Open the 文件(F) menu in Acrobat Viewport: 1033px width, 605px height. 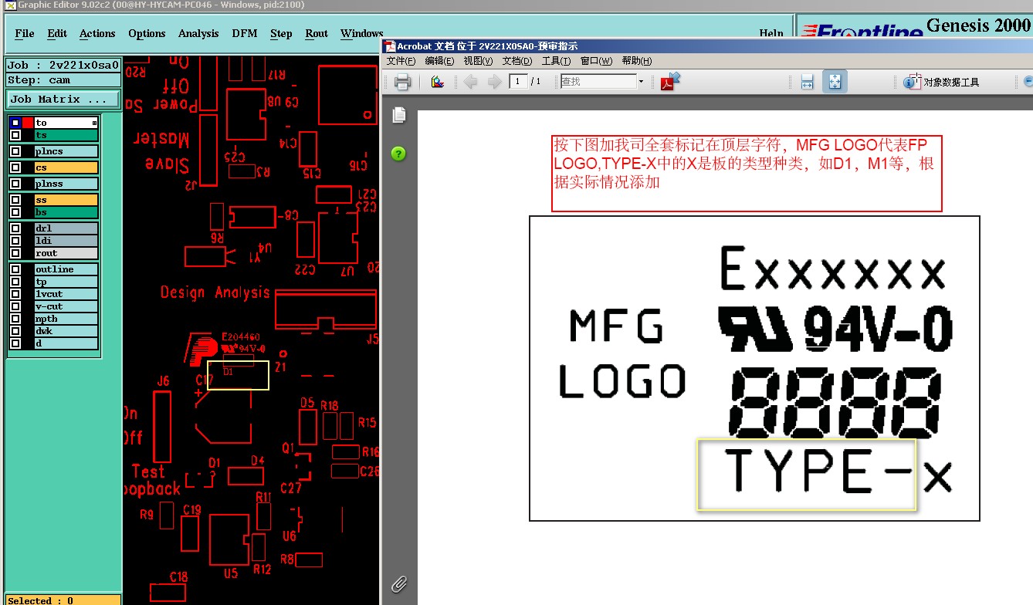coord(401,61)
